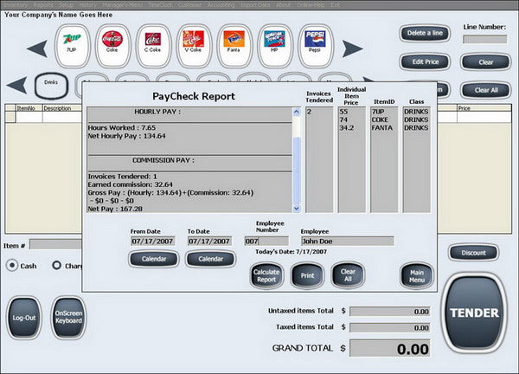519x374 pixels.
Task: Select the Charge payment radio button
Action: (56, 265)
